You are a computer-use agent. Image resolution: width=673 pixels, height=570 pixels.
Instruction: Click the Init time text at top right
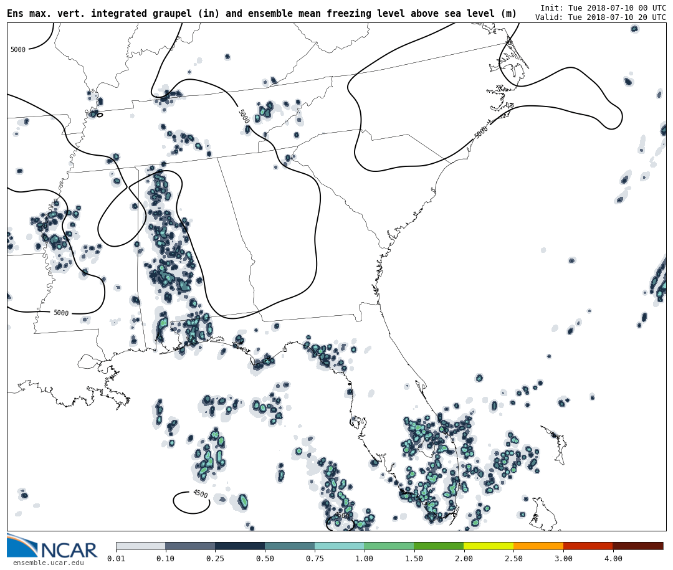(x=603, y=8)
